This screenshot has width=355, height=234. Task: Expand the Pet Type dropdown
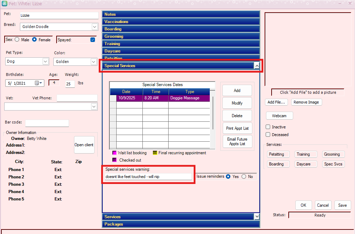(45, 62)
